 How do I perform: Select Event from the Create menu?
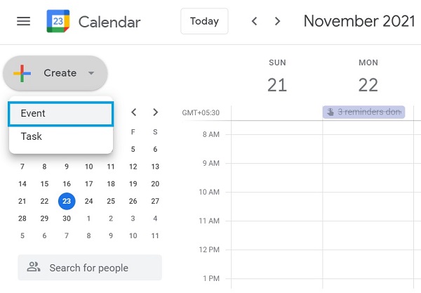pyautogui.click(x=60, y=114)
